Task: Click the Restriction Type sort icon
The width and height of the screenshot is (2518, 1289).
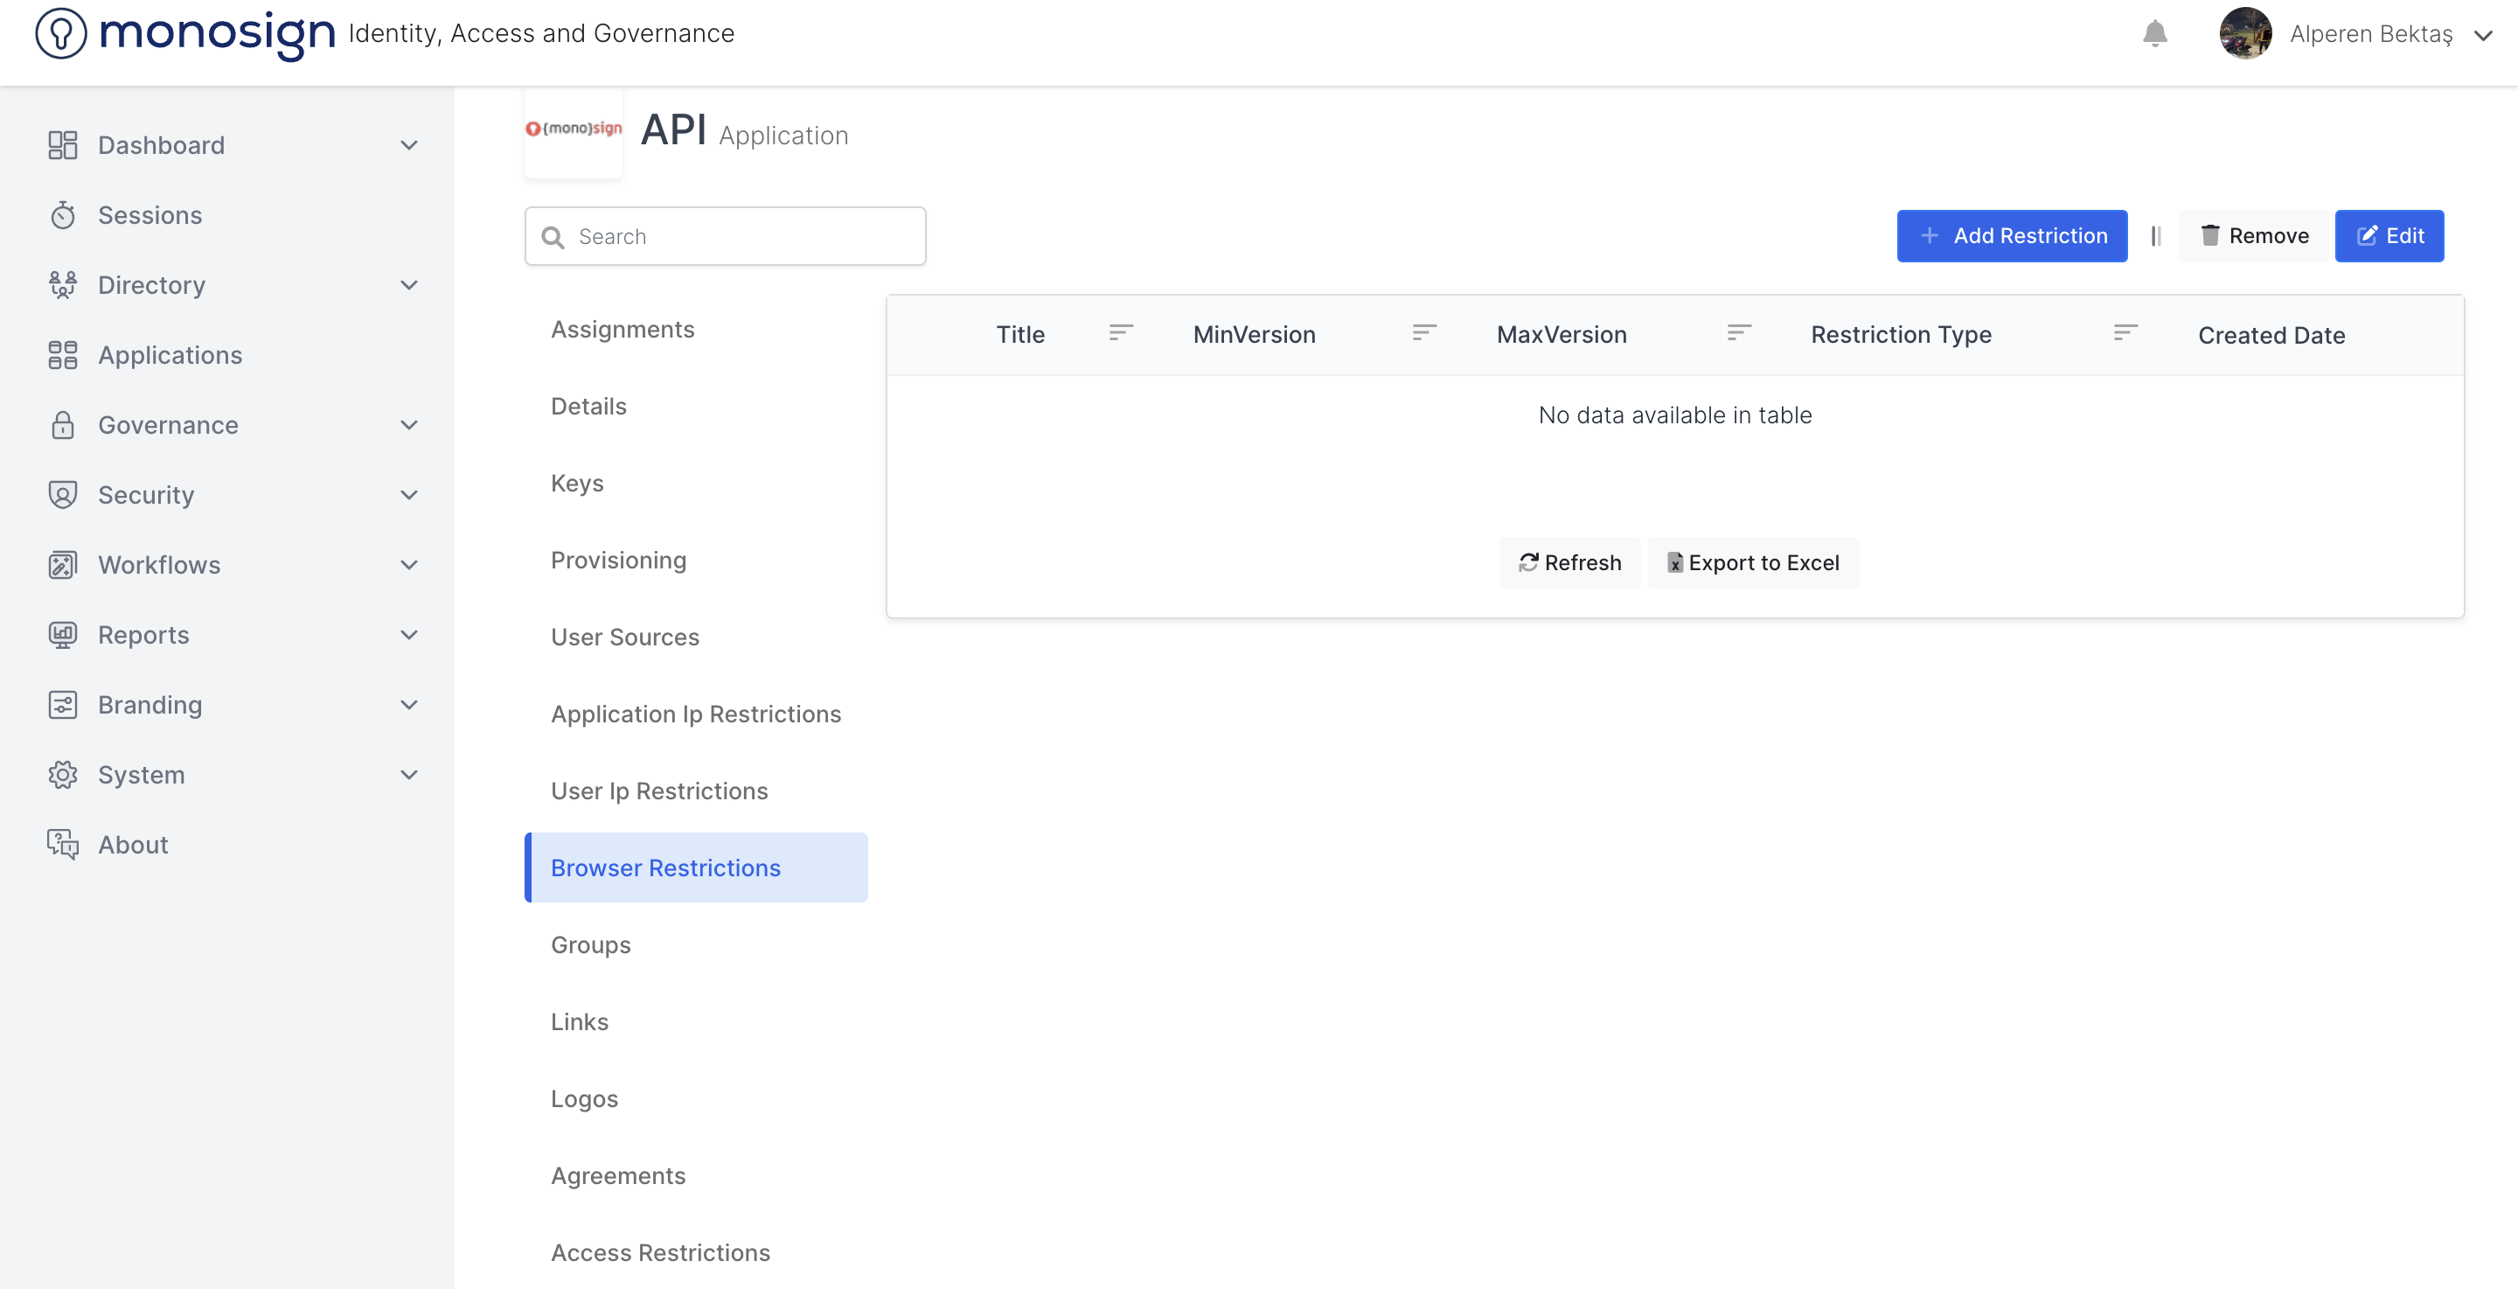Action: point(2125,333)
